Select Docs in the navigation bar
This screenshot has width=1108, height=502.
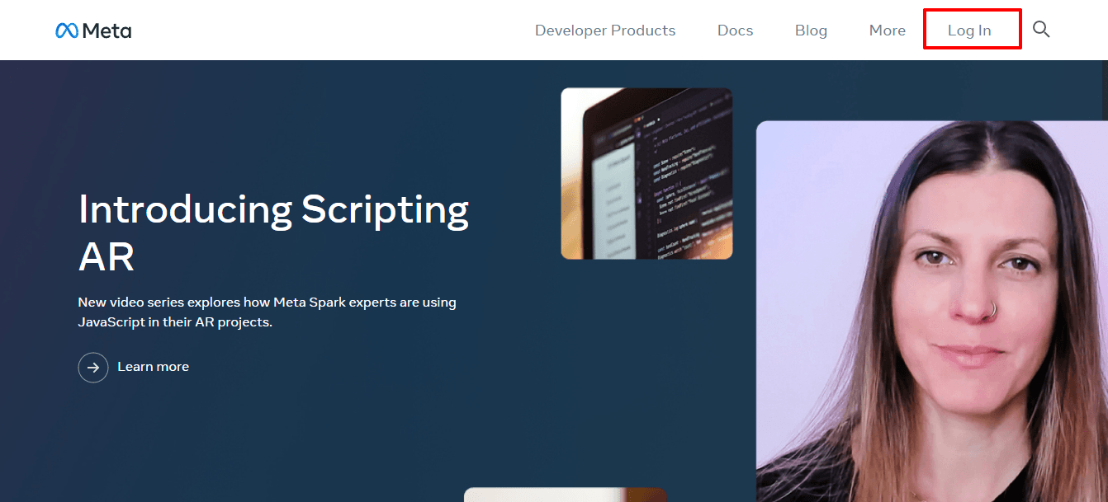click(x=734, y=30)
